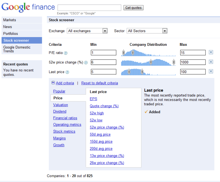Select the Margins category

[59, 138]
